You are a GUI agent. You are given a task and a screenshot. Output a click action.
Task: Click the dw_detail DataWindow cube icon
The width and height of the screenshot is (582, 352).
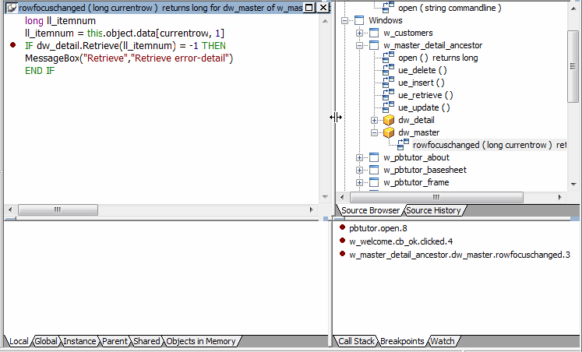(388, 120)
